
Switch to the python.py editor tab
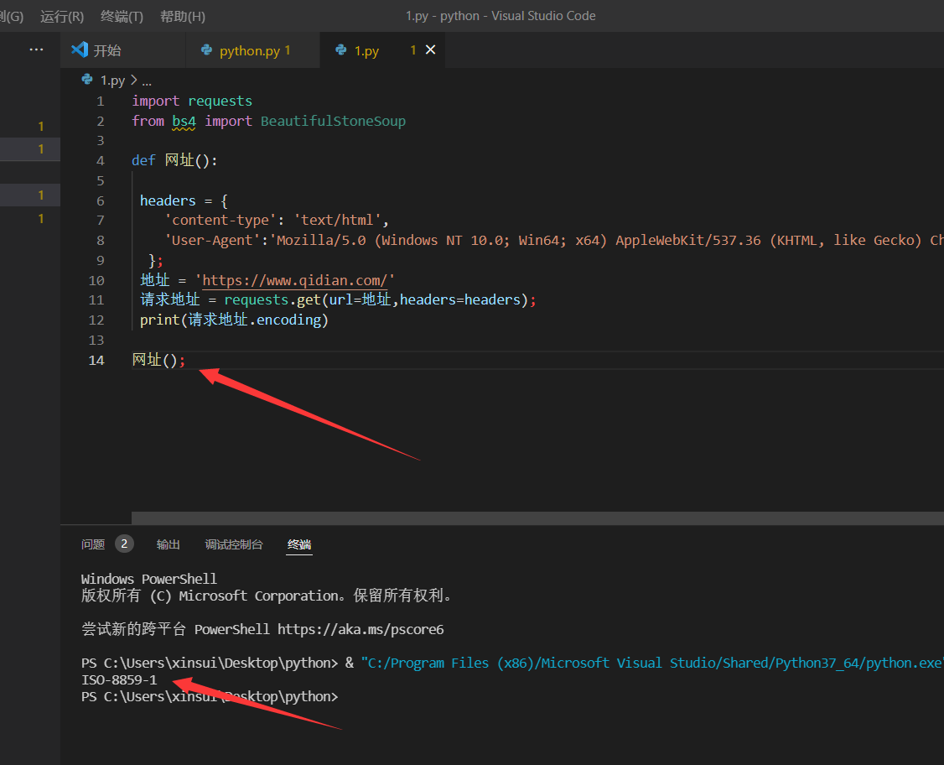click(x=250, y=51)
